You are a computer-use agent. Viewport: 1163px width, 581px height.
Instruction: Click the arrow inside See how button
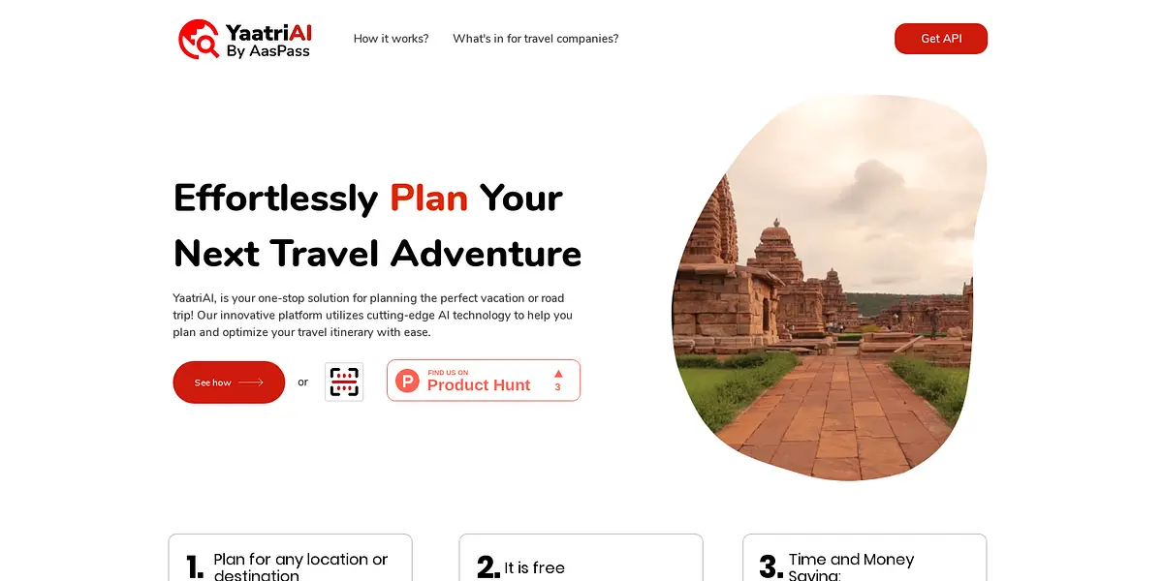click(x=251, y=382)
